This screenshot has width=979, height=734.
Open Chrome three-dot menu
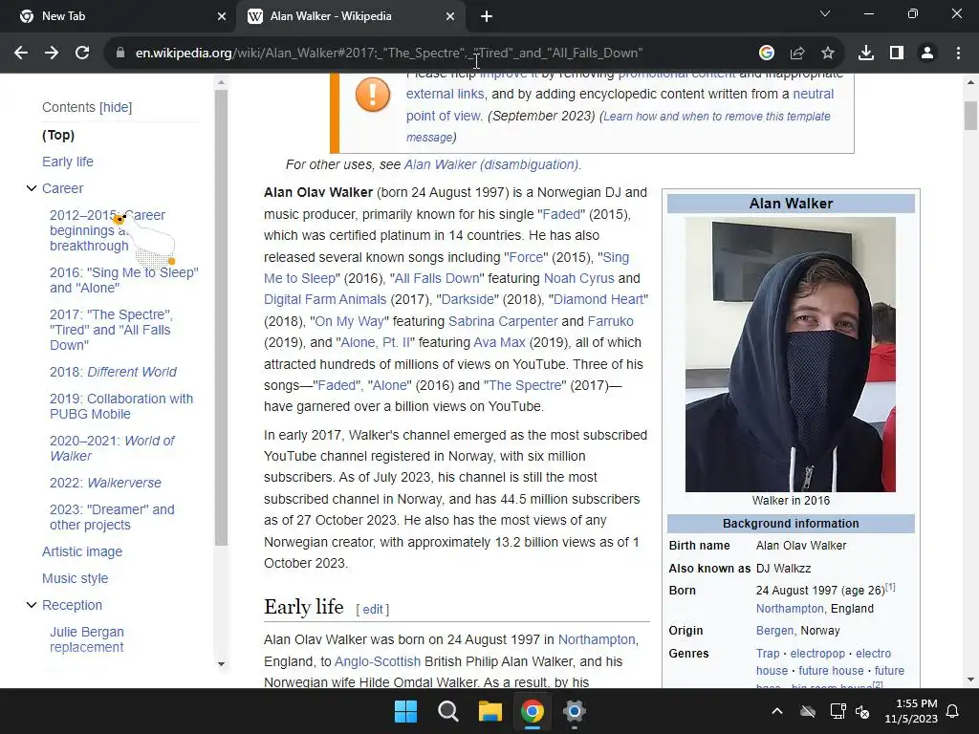click(x=958, y=54)
